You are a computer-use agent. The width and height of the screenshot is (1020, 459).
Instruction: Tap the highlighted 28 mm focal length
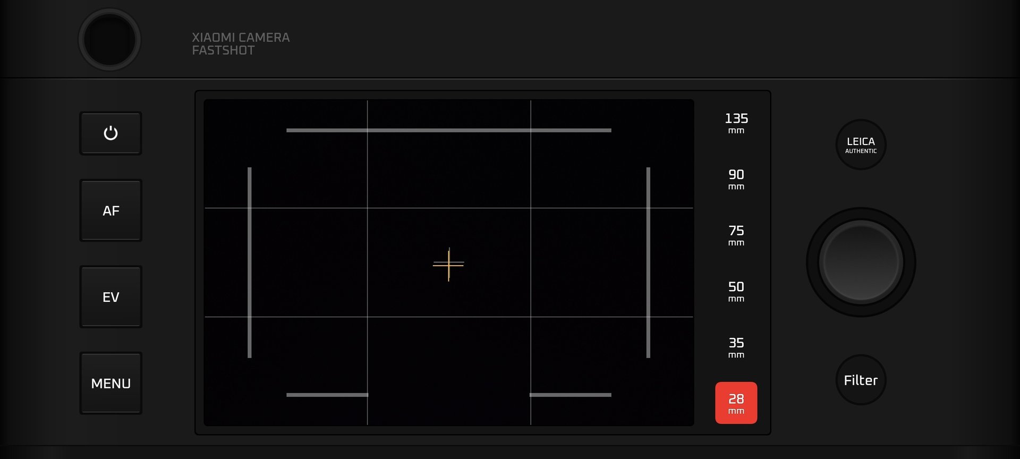click(736, 403)
